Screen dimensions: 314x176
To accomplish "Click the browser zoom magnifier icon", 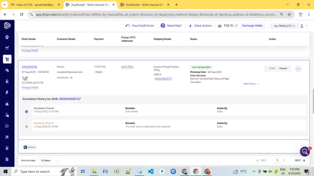I will pos(282,14).
